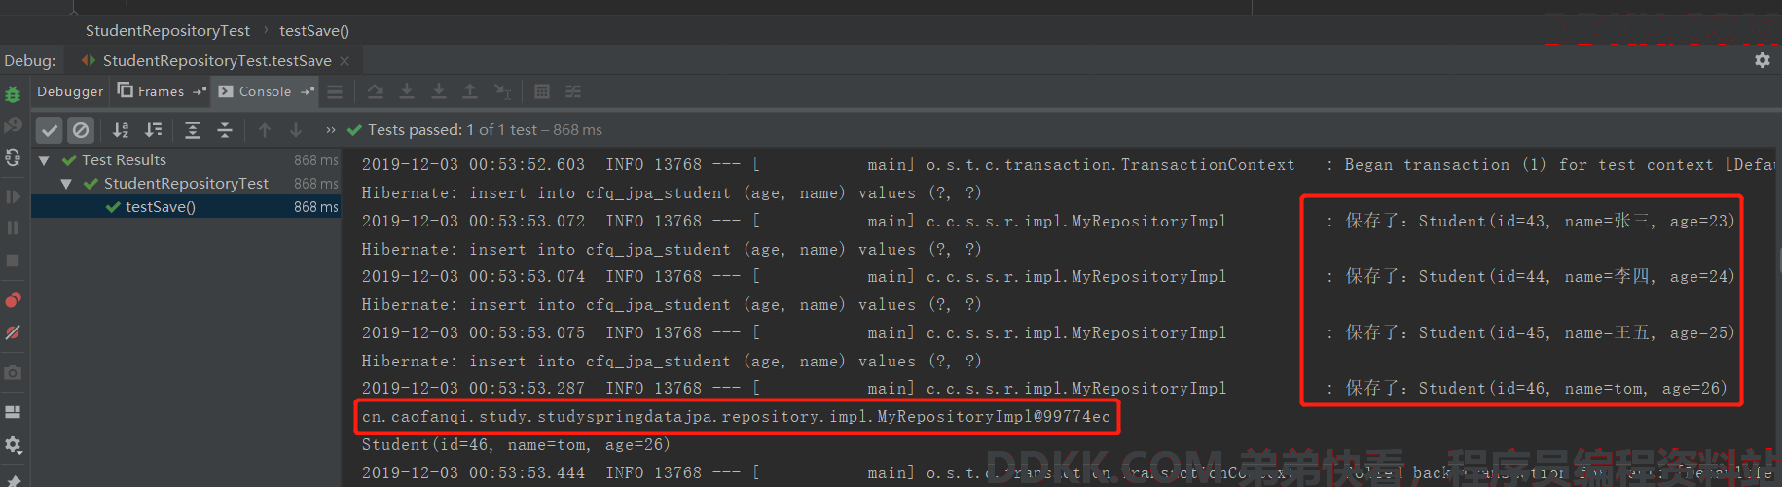Click the down arrow Next Failed Test
1782x487 pixels.
click(296, 129)
